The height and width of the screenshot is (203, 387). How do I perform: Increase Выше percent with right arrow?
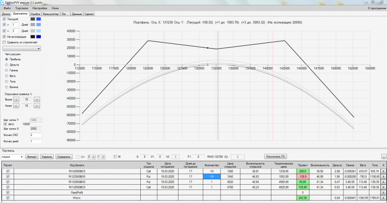coord(37,99)
